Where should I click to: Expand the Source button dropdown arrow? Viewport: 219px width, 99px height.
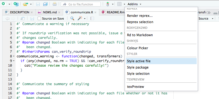click(212, 18)
